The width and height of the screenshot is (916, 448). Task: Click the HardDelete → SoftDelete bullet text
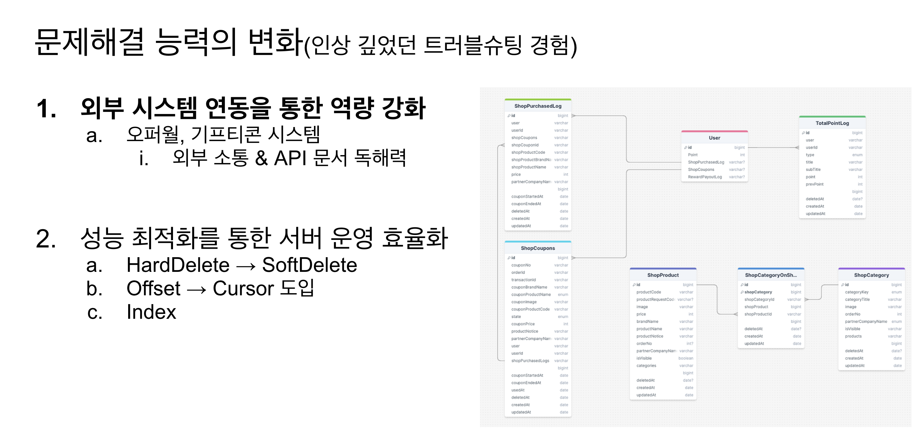click(x=241, y=265)
